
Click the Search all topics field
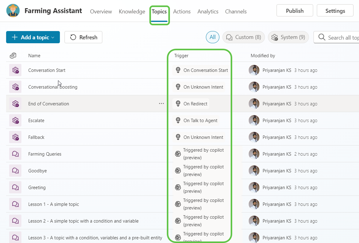coord(341,37)
